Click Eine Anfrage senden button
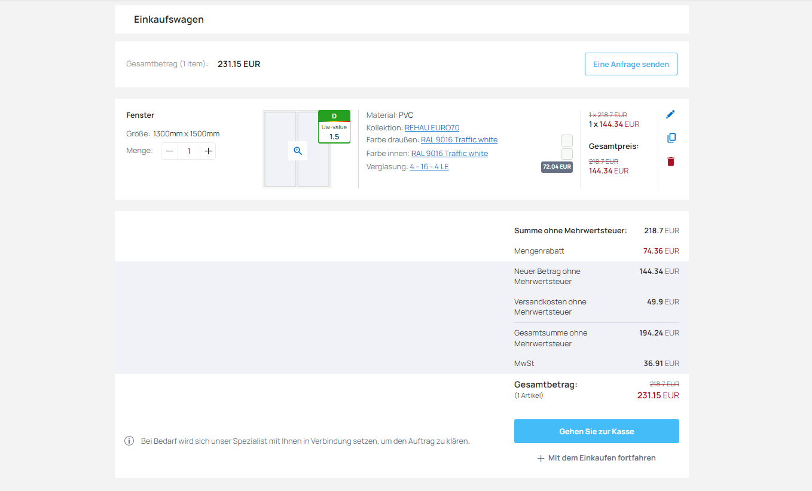This screenshot has height=491, width=812. [631, 64]
